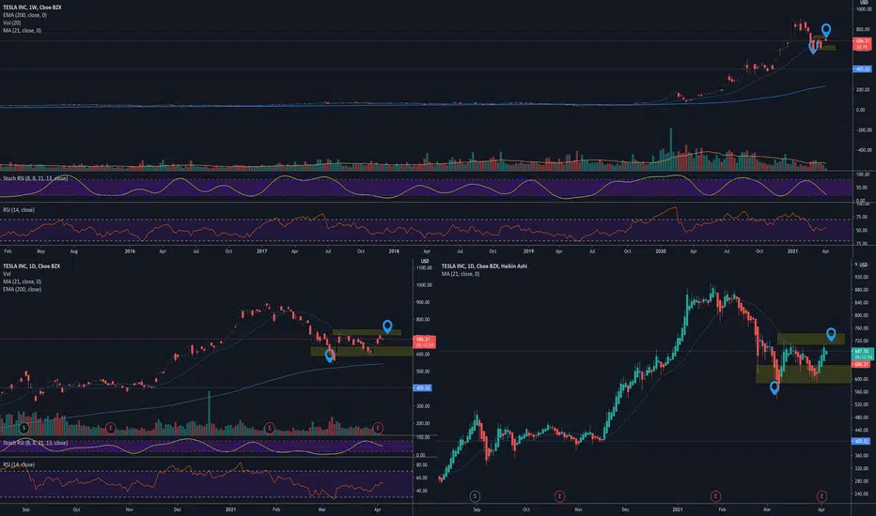
Task: Click the USD currency label on Cboe BZX daily price axis
Action: pyautogui.click(x=425, y=261)
